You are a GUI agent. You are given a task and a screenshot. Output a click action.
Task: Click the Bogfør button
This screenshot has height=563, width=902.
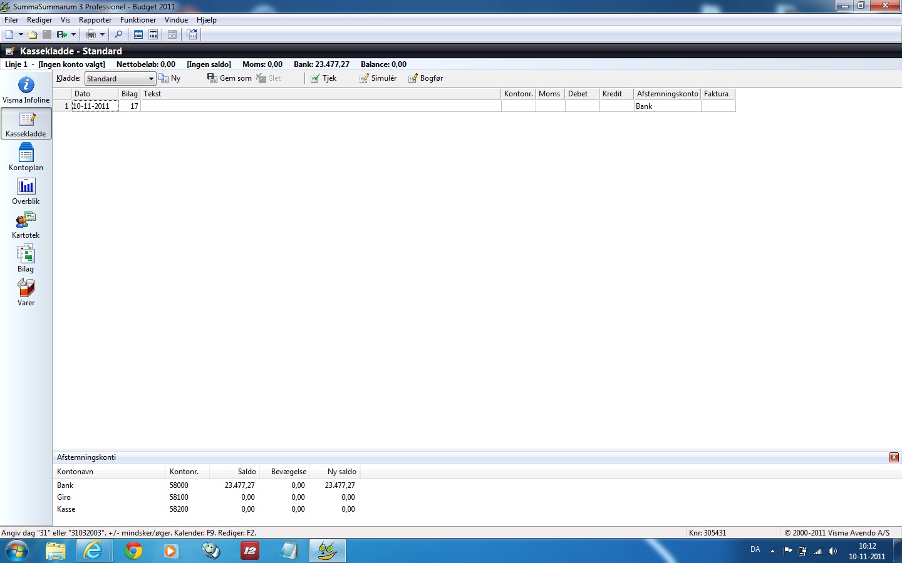(426, 78)
